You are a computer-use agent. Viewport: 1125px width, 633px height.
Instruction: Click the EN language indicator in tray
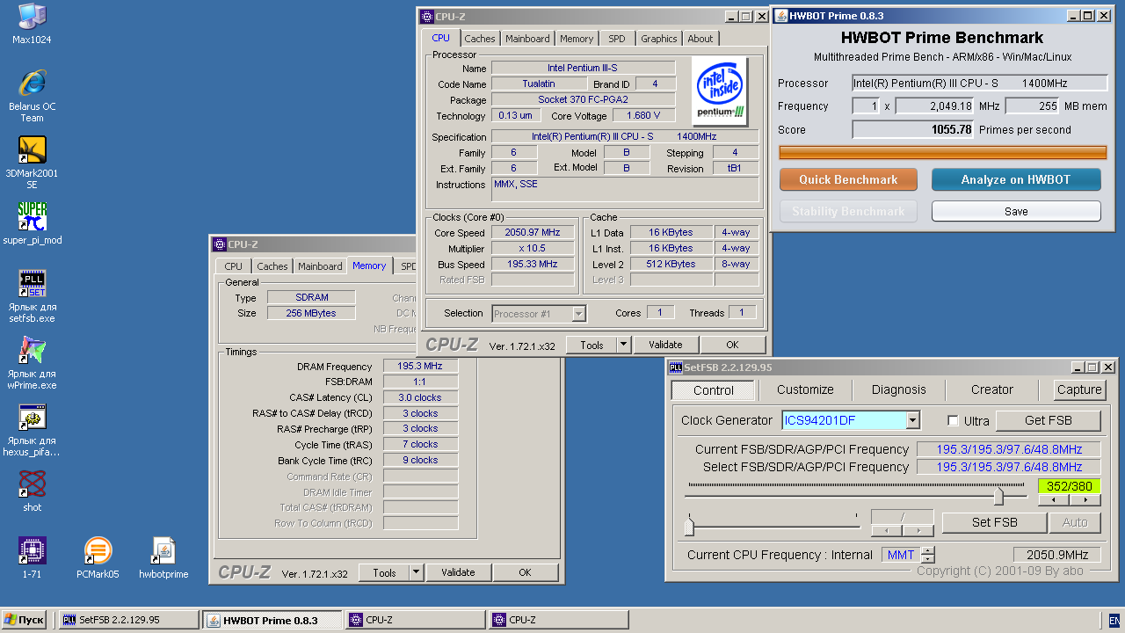pos(1114,620)
